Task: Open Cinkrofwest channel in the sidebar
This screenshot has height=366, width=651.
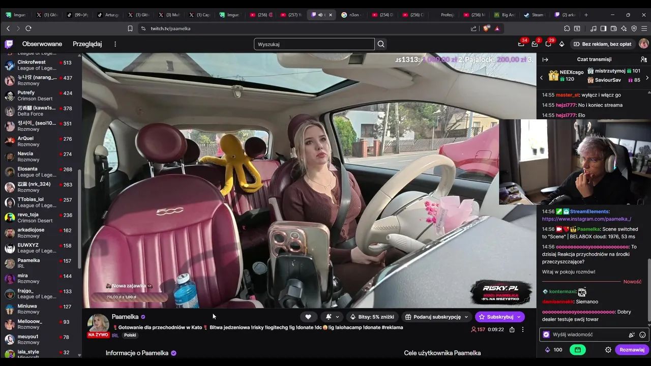Action: 40,65
